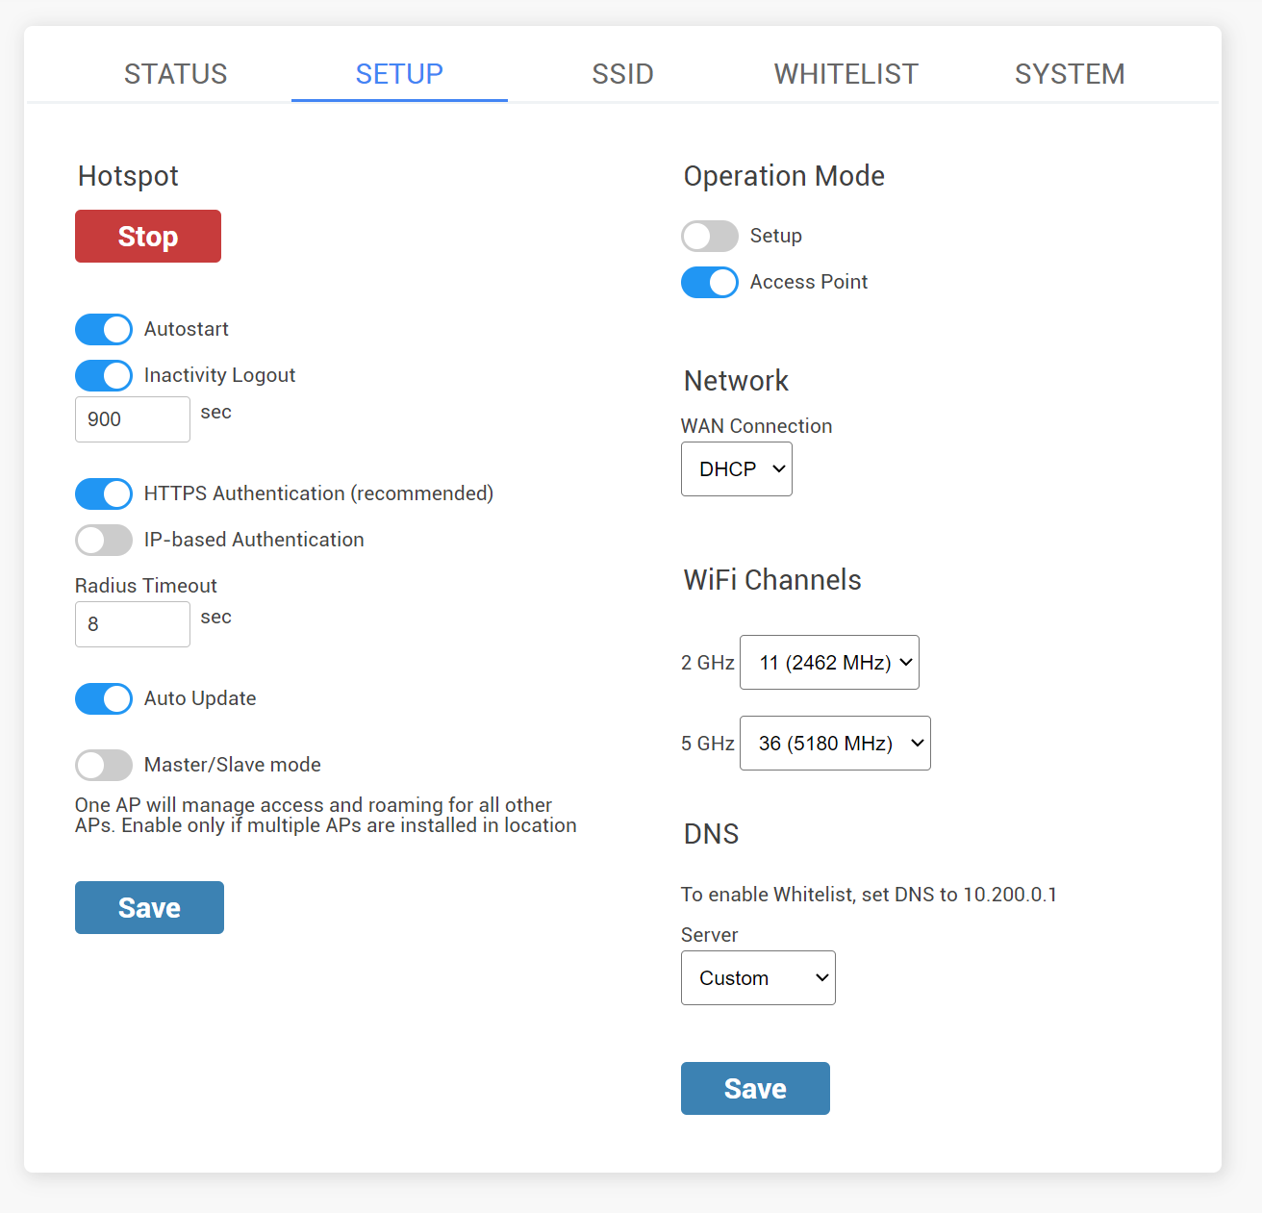
Task: Select the SETUP tab
Action: 399,74
